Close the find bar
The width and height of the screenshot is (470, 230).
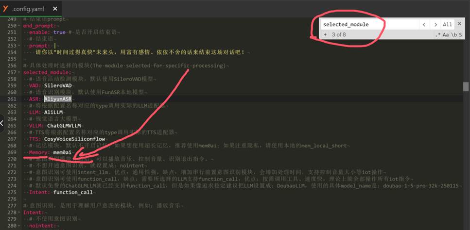tap(459, 24)
